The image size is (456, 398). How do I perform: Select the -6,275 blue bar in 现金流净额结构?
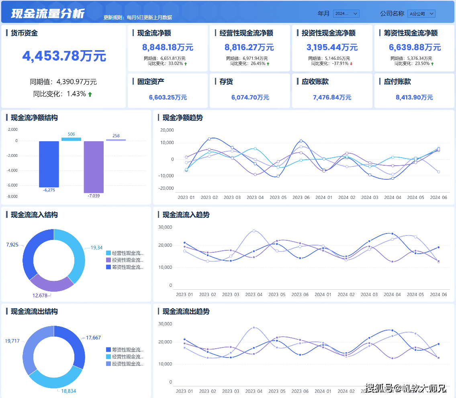(49, 164)
